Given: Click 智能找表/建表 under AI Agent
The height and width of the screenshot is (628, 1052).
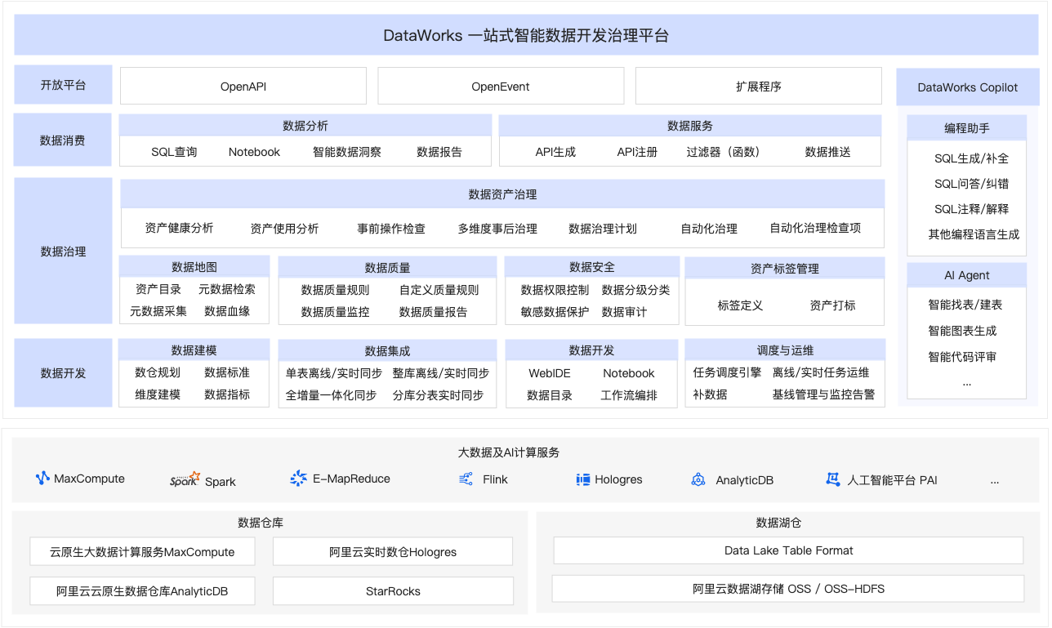Looking at the screenshot, I should pyautogui.click(x=965, y=305).
